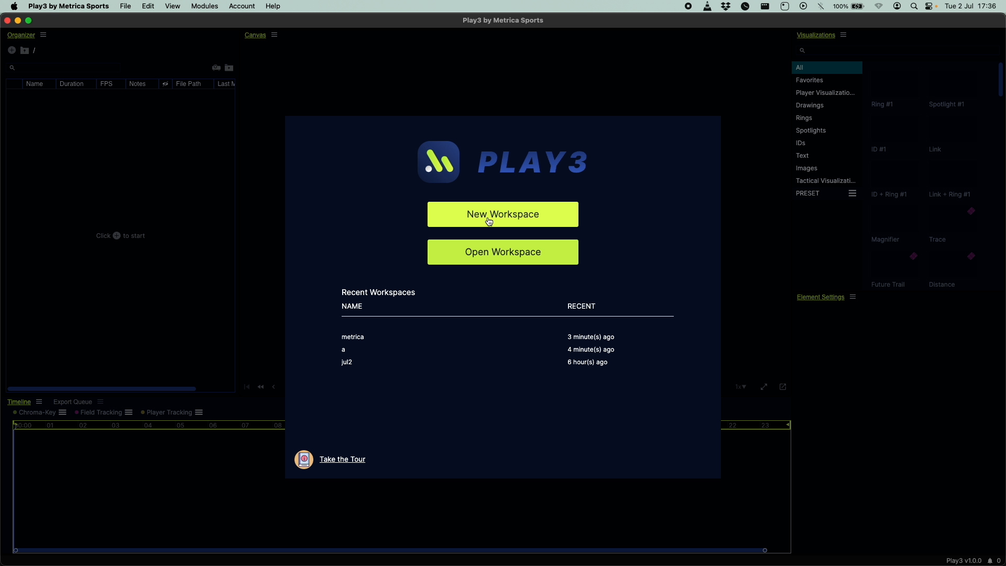The width and height of the screenshot is (1006, 566).
Task: Click the notifications bell in status bar
Action: coord(990,561)
